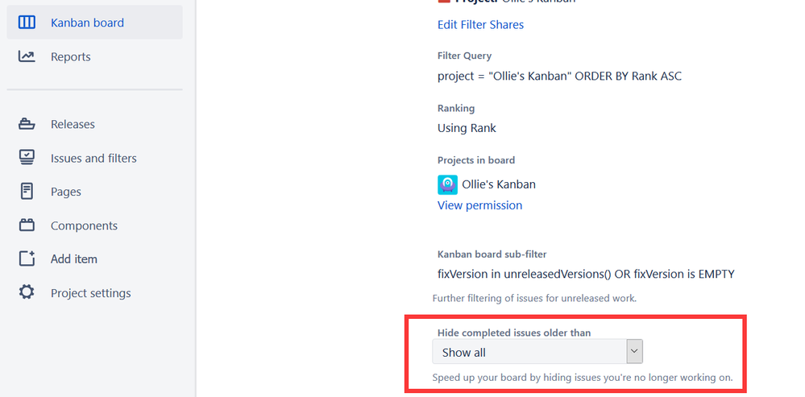The height and width of the screenshot is (397, 805).
Task: Click the Reports chart icon
Action: pyautogui.click(x=27, y=56)
